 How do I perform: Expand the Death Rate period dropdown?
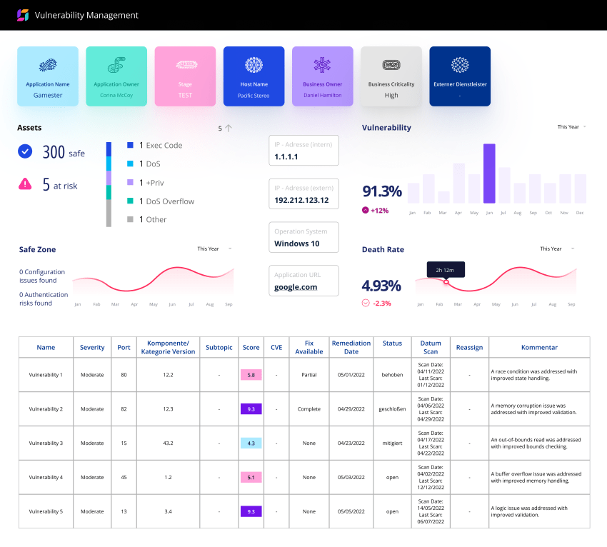(x=550, y=249)
